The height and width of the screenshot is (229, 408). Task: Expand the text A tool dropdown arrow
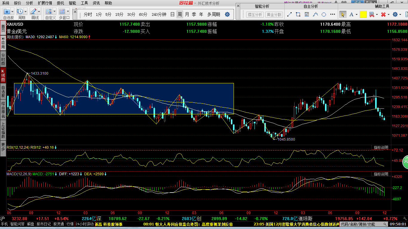point(357,15)
